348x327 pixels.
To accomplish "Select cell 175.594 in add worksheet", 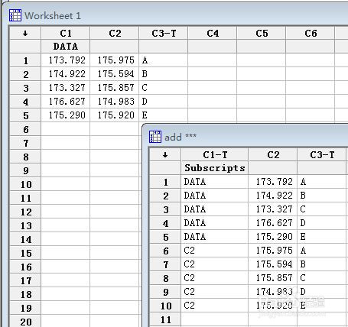I will (x=273, y=264).
